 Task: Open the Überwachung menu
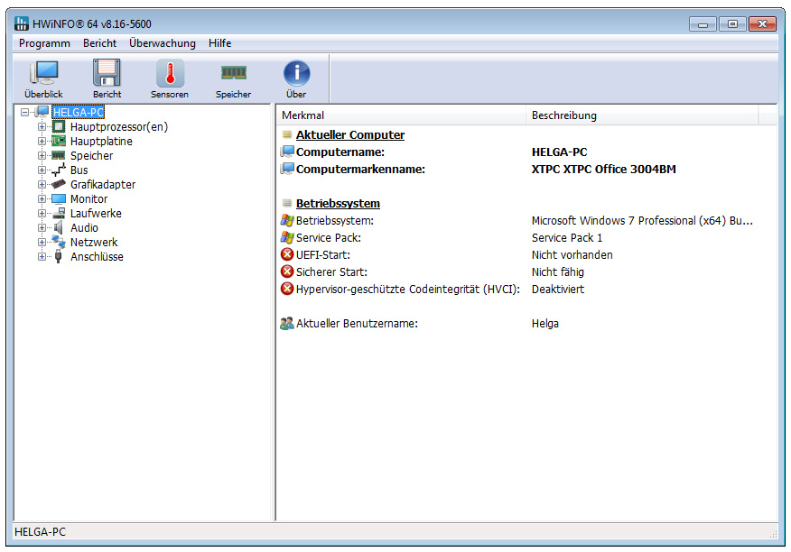pos(162,43)
